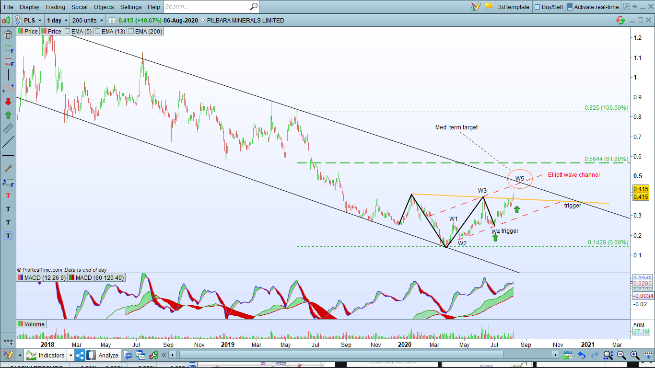Screen dimensions: 655x368
Task: Select the red T text tool
Action: tap(8, 195)
